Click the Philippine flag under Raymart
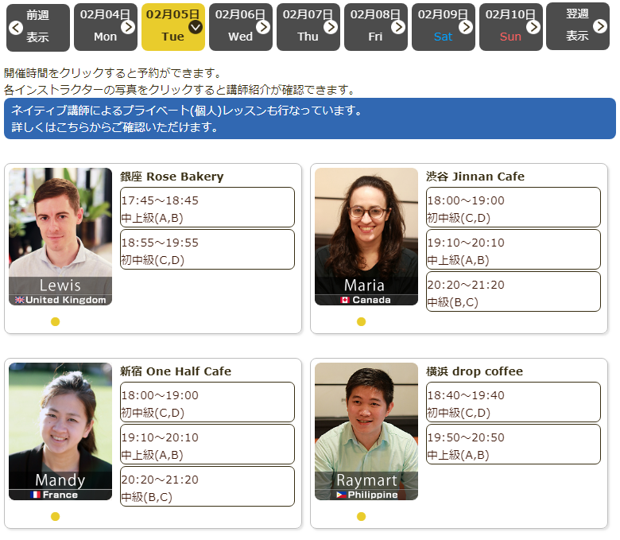 pyautogui.click(x=341, y=495)
